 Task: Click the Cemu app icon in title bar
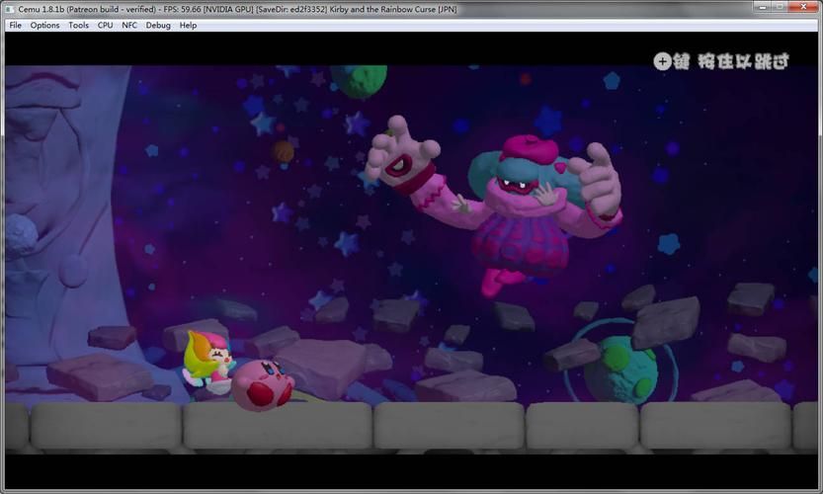(x=10, y=9)
